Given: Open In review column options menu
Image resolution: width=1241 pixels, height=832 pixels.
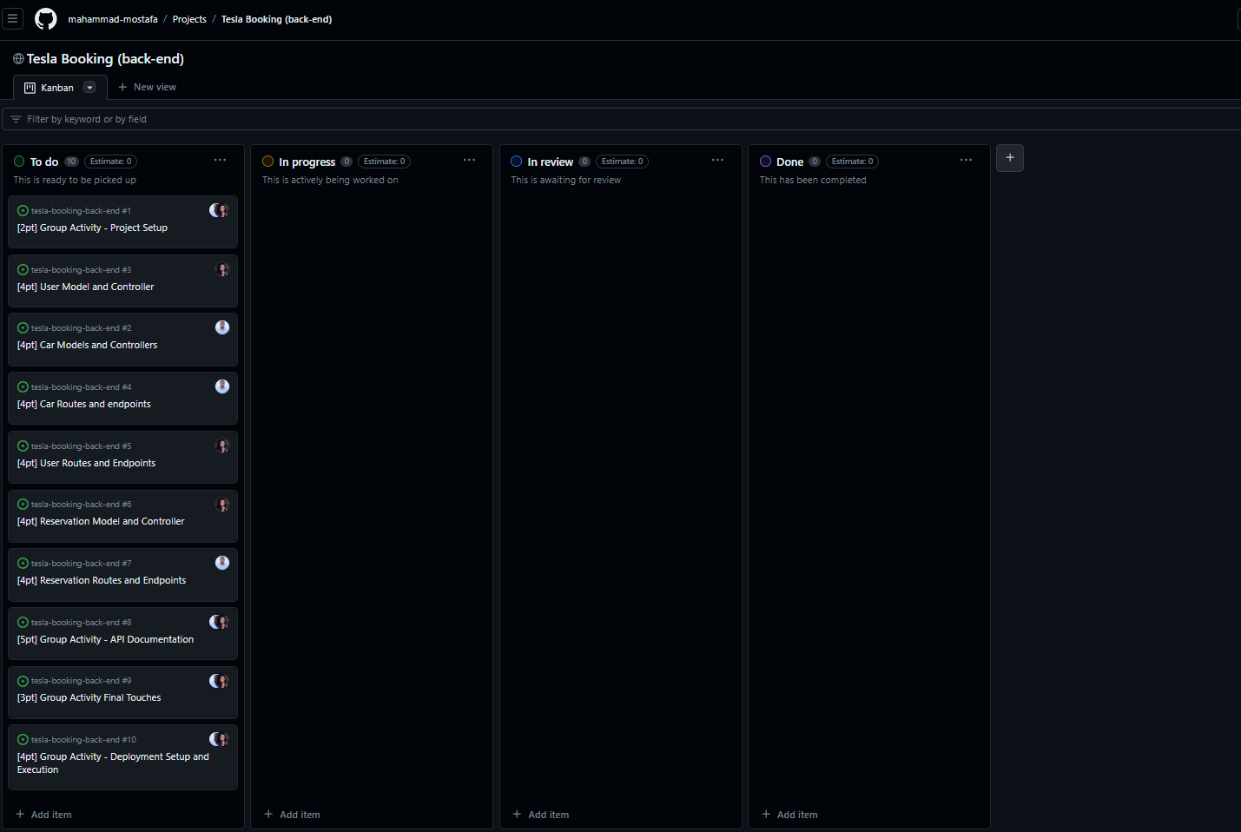Looking at the screenshot, I should click(717, 160).
